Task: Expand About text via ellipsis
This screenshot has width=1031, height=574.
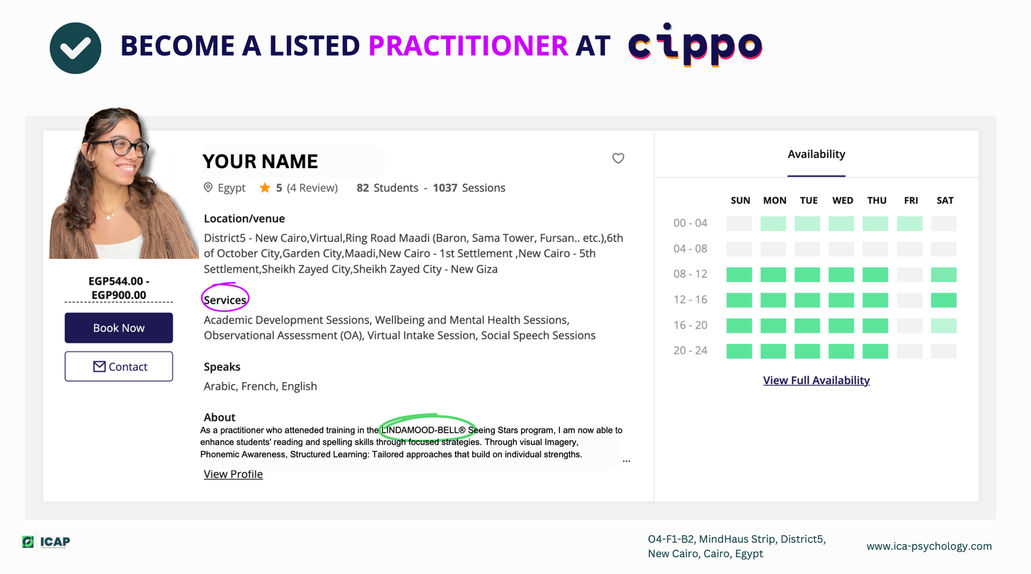Action: 626,461
